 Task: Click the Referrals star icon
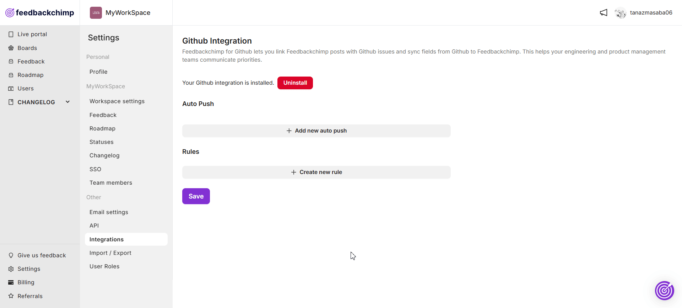(x=11, y=296)
